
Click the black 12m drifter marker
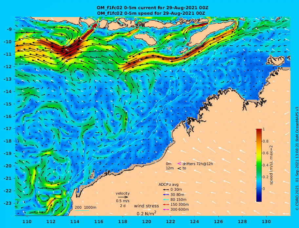pos(179,168)
